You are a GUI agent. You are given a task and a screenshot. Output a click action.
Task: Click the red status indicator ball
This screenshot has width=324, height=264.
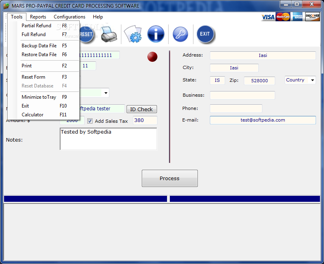[x=152, y=57]
